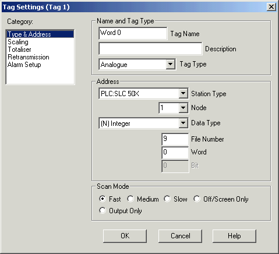The width and height of the screenshot is (279, 254).
Task: Click the Tag Name input field
Action: (133, 33)
